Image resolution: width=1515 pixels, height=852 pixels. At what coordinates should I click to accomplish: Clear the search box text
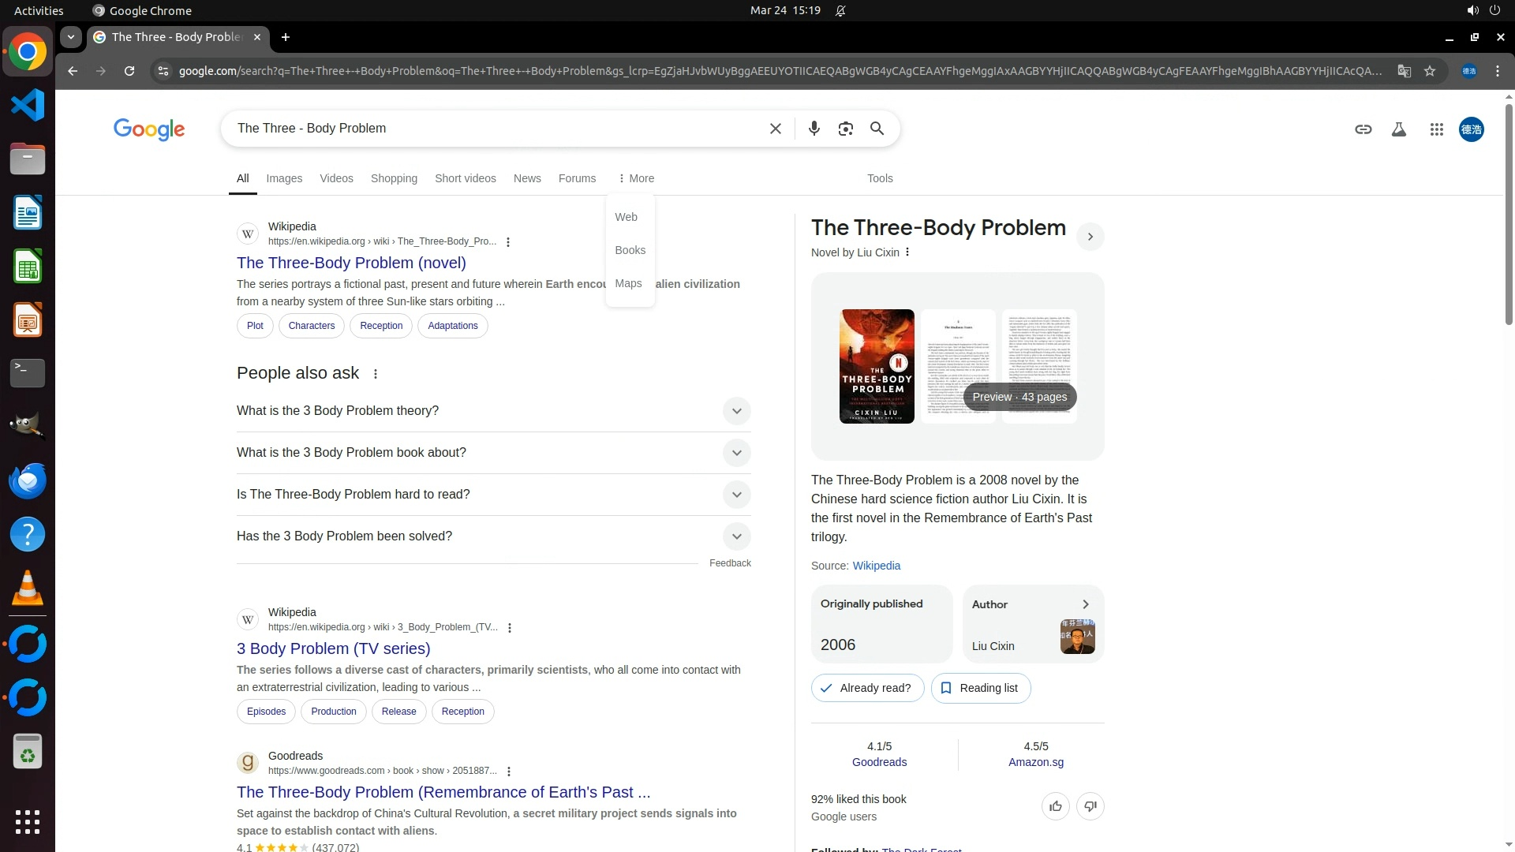[775, 129]
